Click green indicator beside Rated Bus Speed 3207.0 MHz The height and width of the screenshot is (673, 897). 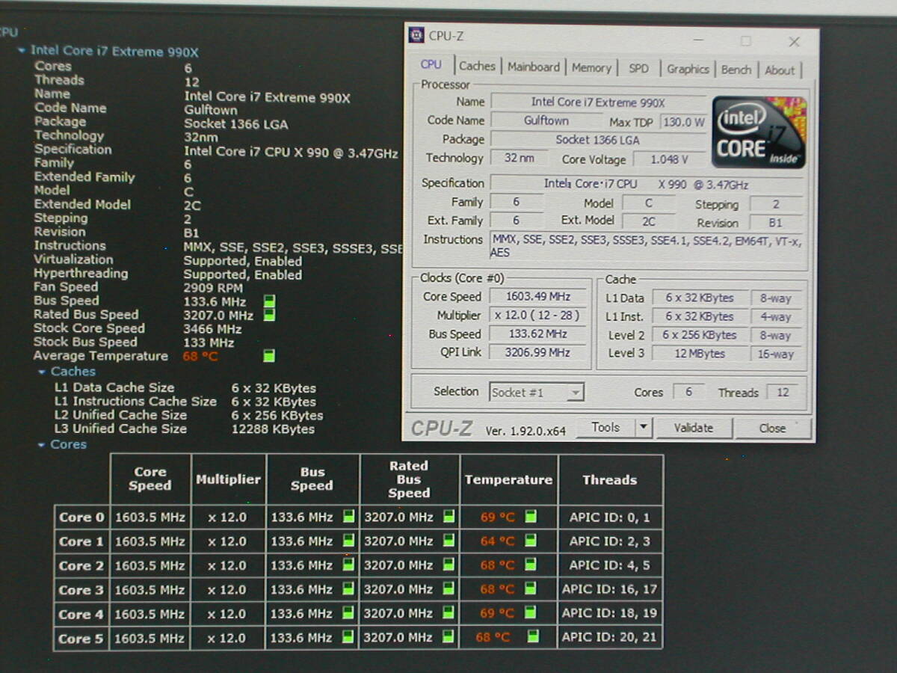(269, 315)
